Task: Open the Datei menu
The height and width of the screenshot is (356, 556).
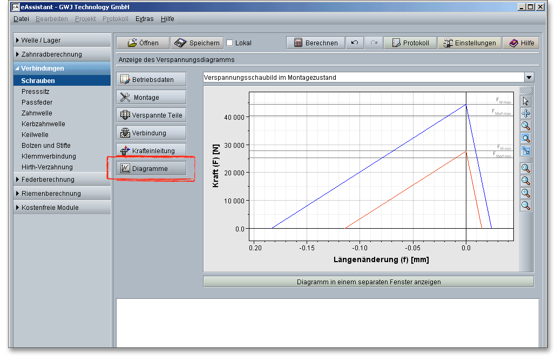Action: 21,19
